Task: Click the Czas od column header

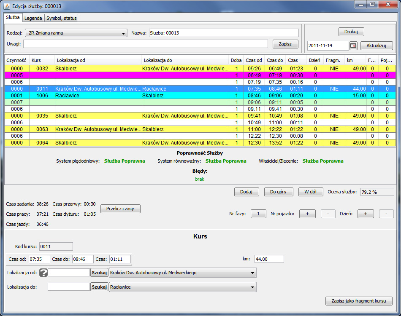Action: point(254,60)
